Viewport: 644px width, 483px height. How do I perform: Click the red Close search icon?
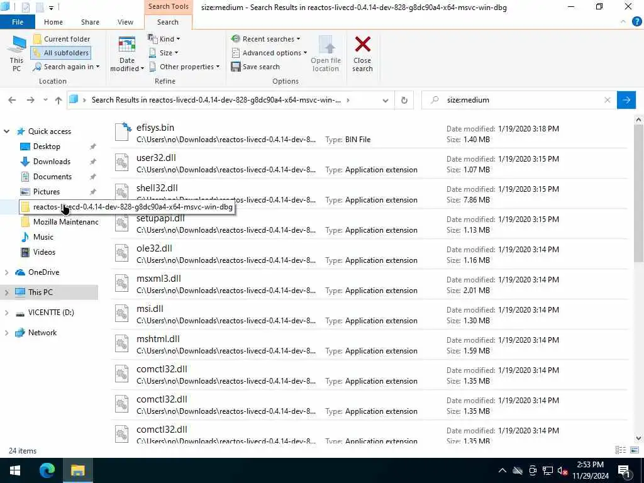coord(363,45)
